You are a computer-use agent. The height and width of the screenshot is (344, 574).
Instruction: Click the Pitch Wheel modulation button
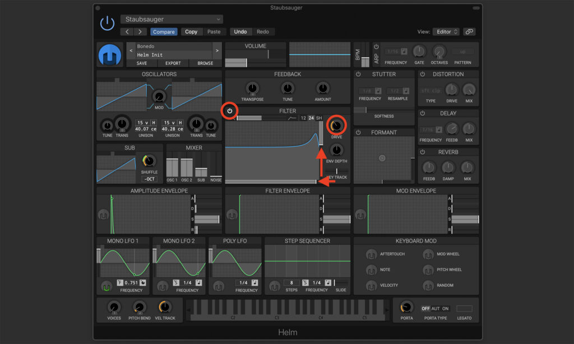point(428,270)
